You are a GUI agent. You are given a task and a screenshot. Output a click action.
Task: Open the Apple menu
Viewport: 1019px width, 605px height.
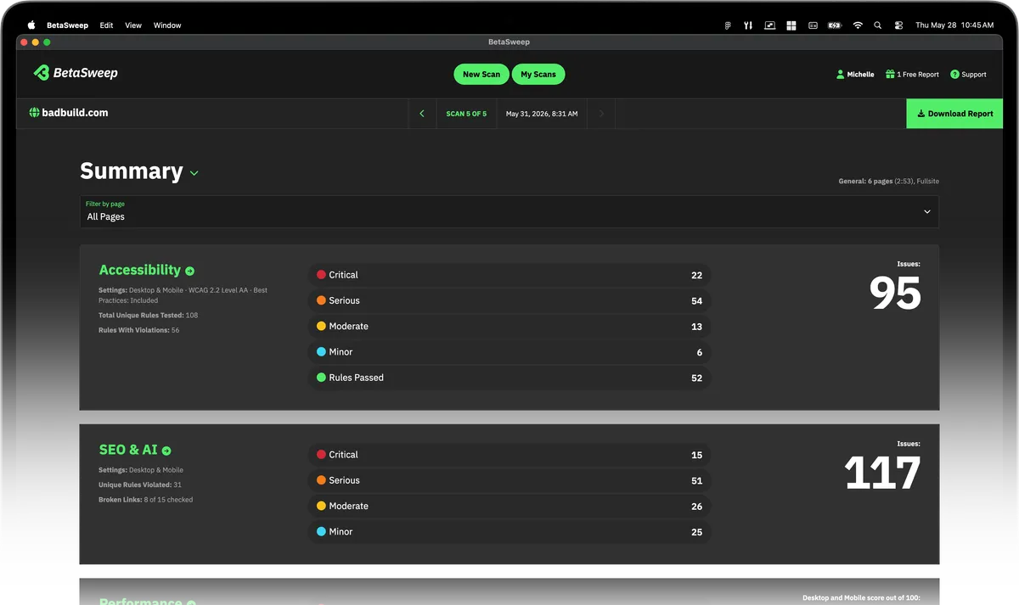tap(31, 25)
